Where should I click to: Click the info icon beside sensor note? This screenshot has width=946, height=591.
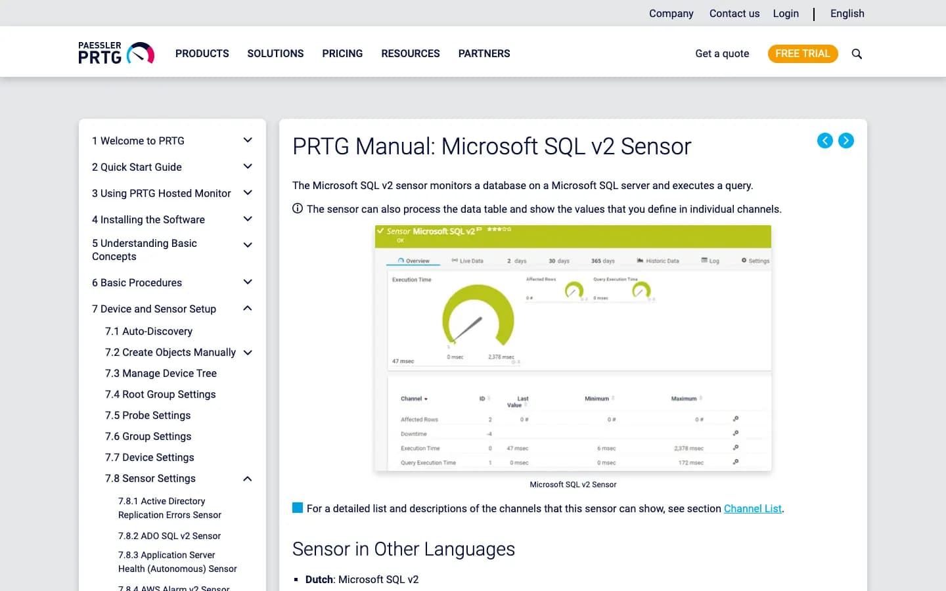(x=298, y=209)
